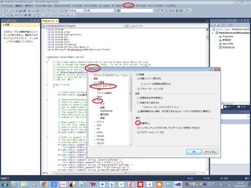Expand プロジェクトおよびソリューション node in Options tree
251x188 pixels.
coord(92,75)
